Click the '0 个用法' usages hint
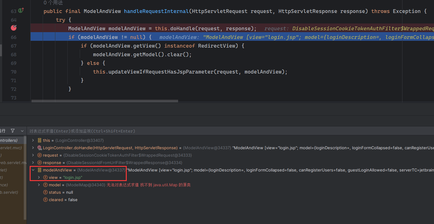The height and width of the screenshot is (224, 434). pyautogui.click(x=53, y=3)
